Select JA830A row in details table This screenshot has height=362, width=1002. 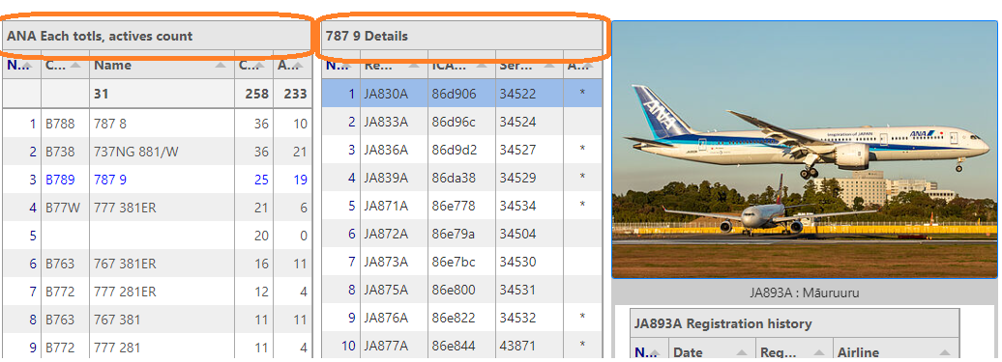(x=461, y=93)
